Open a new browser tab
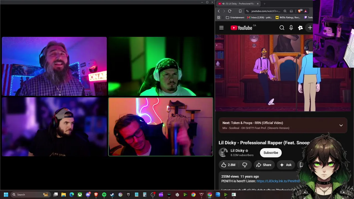 point(264,4)
